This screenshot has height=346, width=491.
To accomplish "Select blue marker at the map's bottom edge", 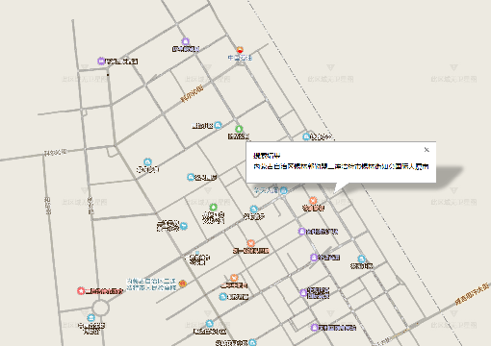I will click(x=253, y=342).
